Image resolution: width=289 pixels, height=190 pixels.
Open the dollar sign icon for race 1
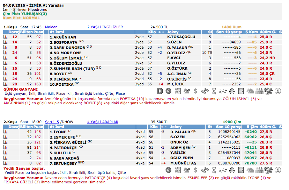click(195, 91)
